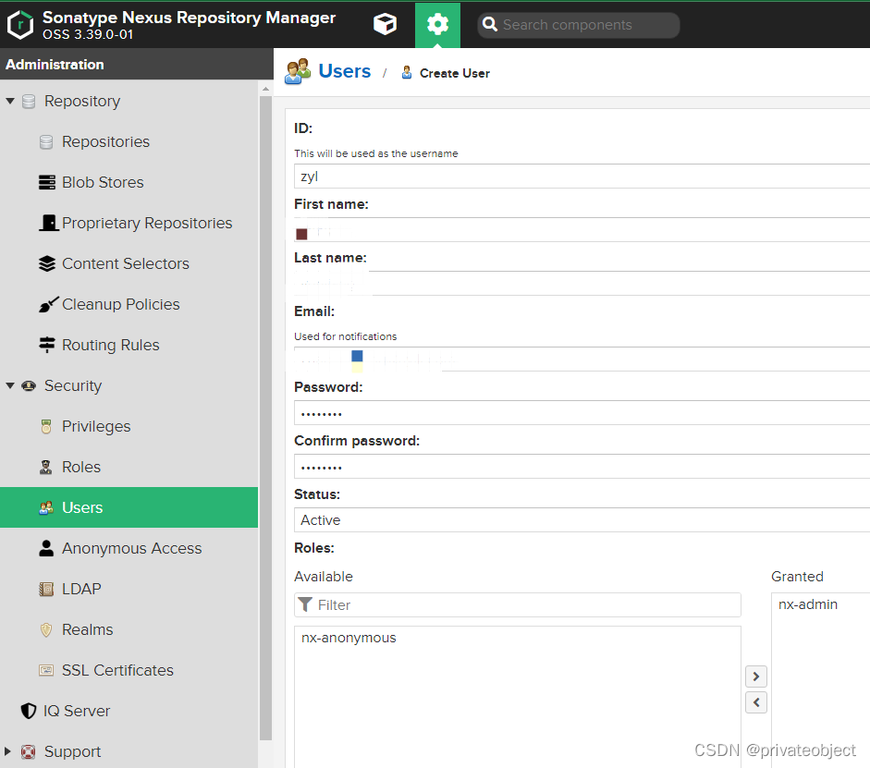Click the SSL Certificates icon
This screenshot has height=768, width=870.
click(x=46, y=670)
